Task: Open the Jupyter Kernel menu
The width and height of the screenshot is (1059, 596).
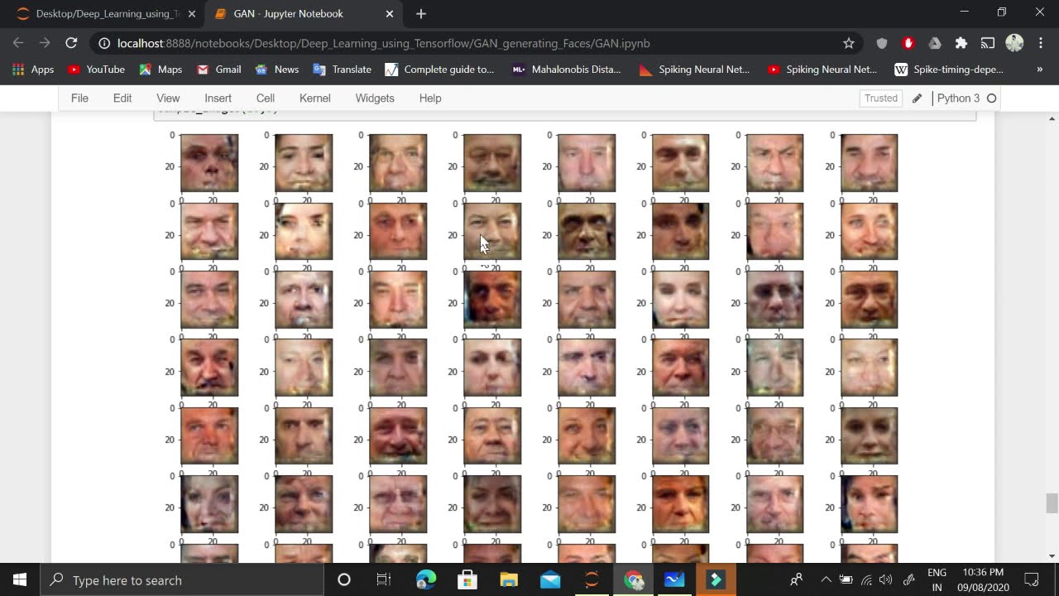Action: pyautogui.click(x=315, y=98)
